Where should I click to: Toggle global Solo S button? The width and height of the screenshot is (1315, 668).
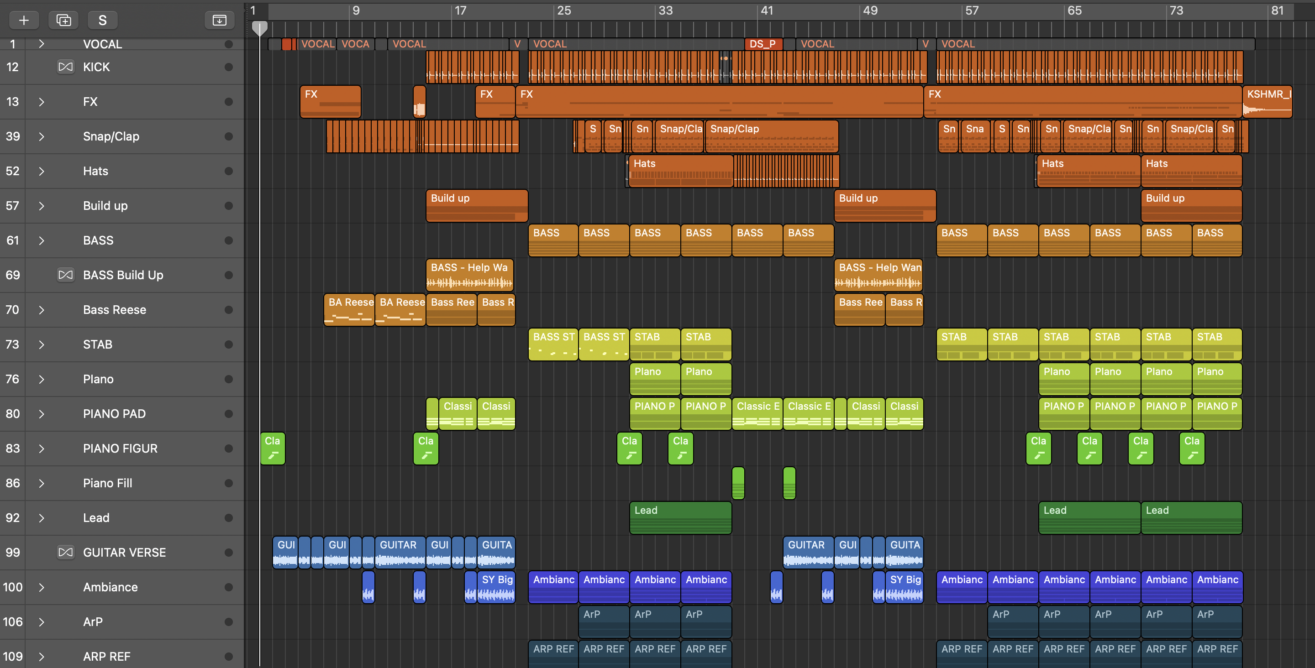(103, 20)
